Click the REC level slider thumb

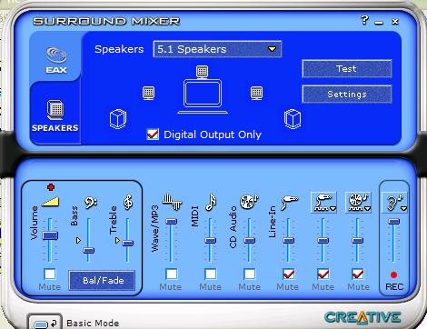click(x=394, y=222)
